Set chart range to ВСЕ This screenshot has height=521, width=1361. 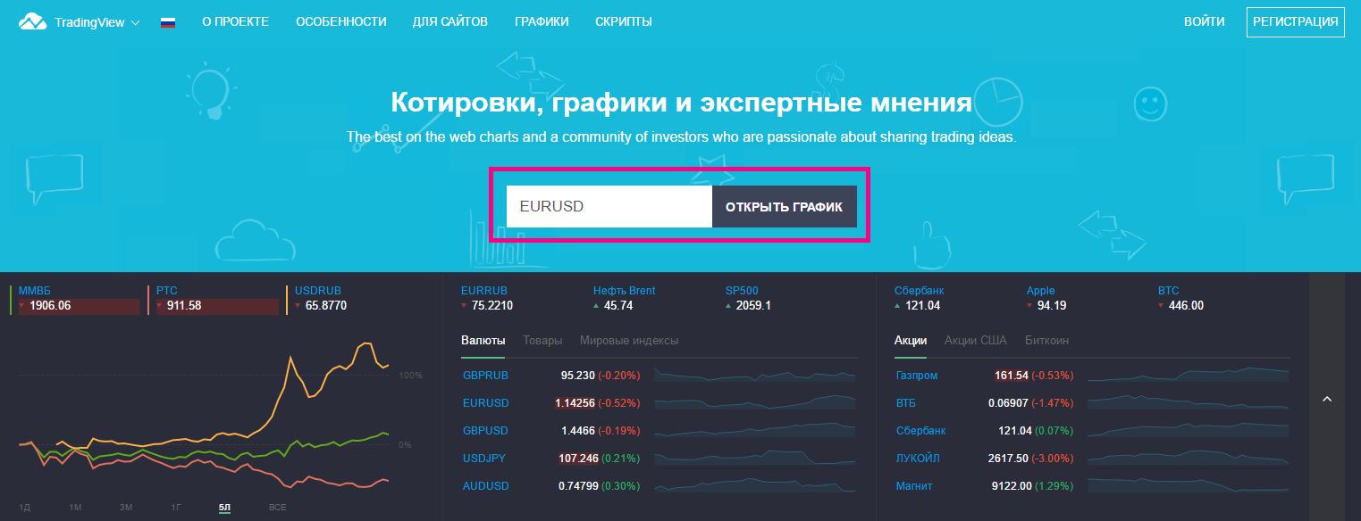pos(277,507)
